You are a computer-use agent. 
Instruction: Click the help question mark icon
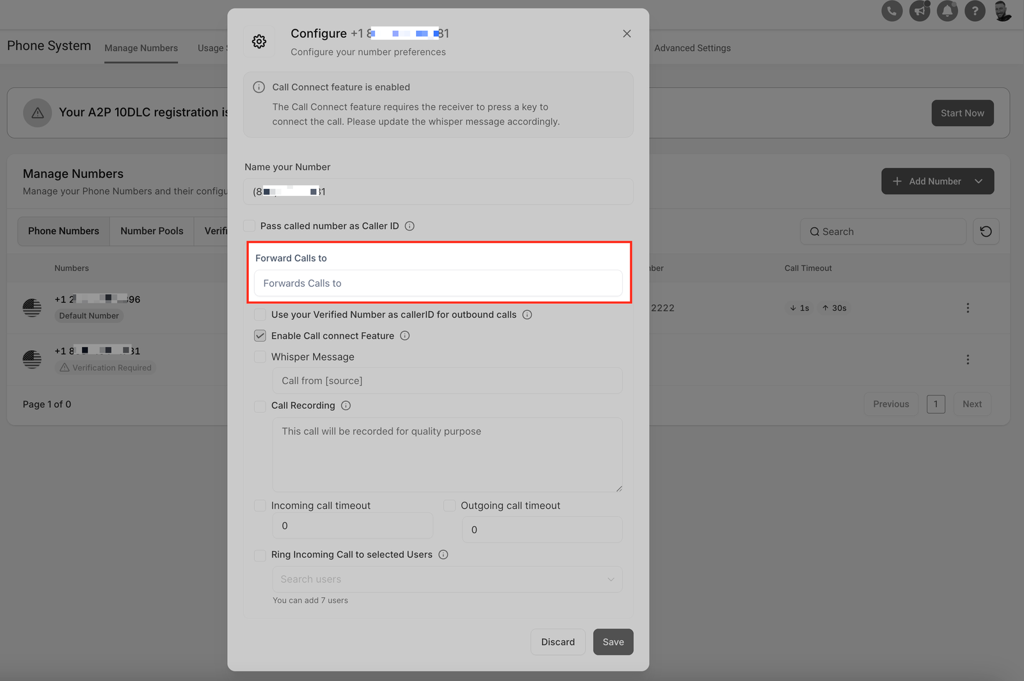975,11
